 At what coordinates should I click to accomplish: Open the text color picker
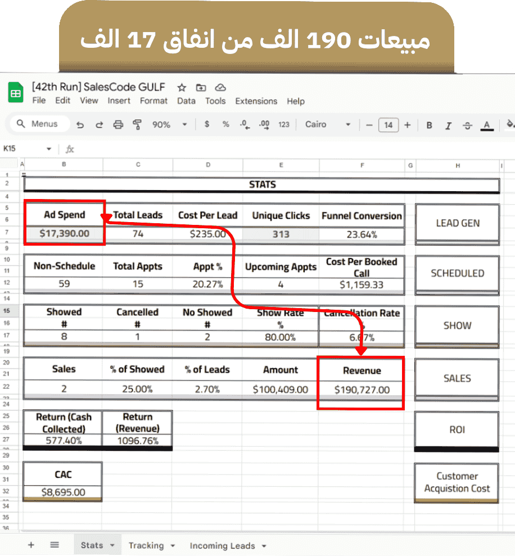pos(487,125)
